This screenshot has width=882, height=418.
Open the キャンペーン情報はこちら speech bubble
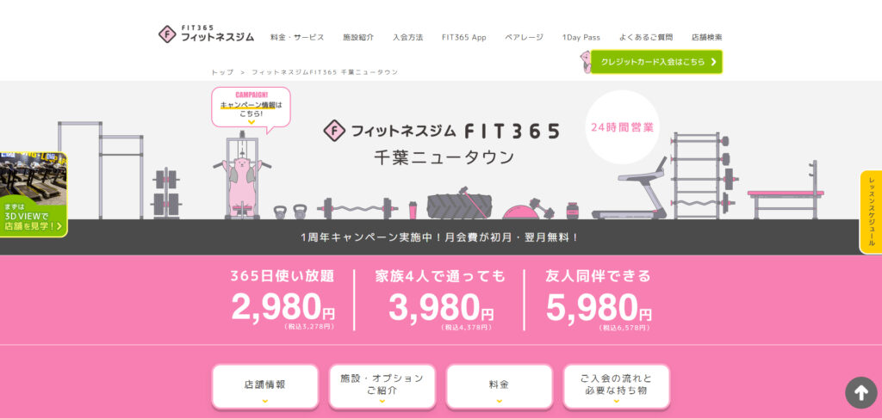point(251,108)
